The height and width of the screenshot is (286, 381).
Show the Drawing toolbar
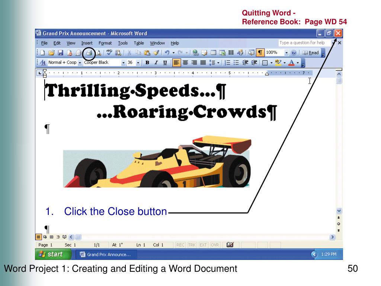tap(240, 53)
